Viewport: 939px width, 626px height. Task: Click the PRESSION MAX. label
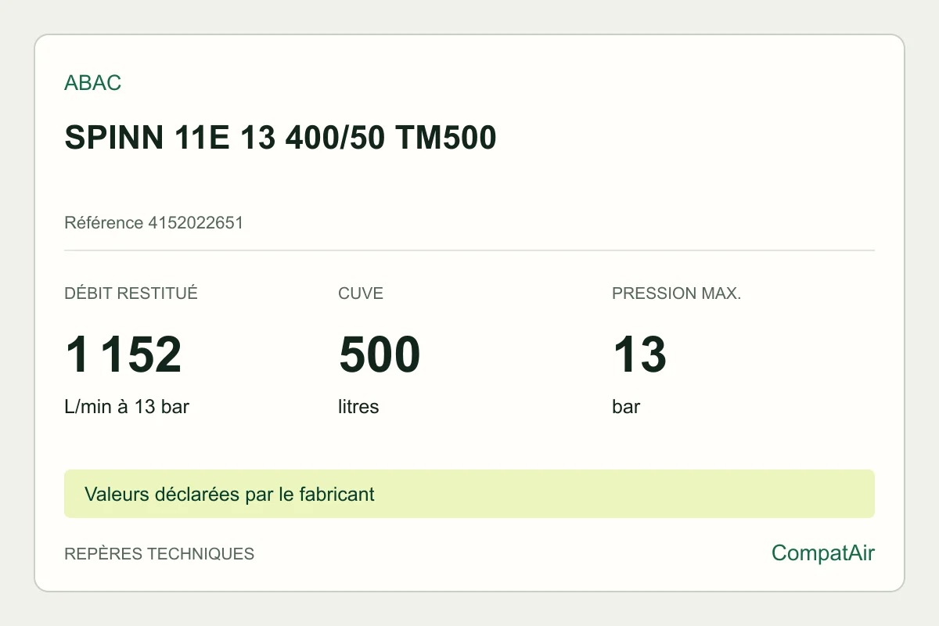point(676,293)
